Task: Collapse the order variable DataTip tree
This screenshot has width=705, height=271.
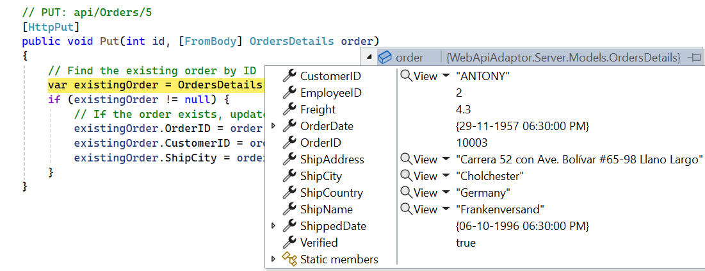Action: tap(369, 58)
